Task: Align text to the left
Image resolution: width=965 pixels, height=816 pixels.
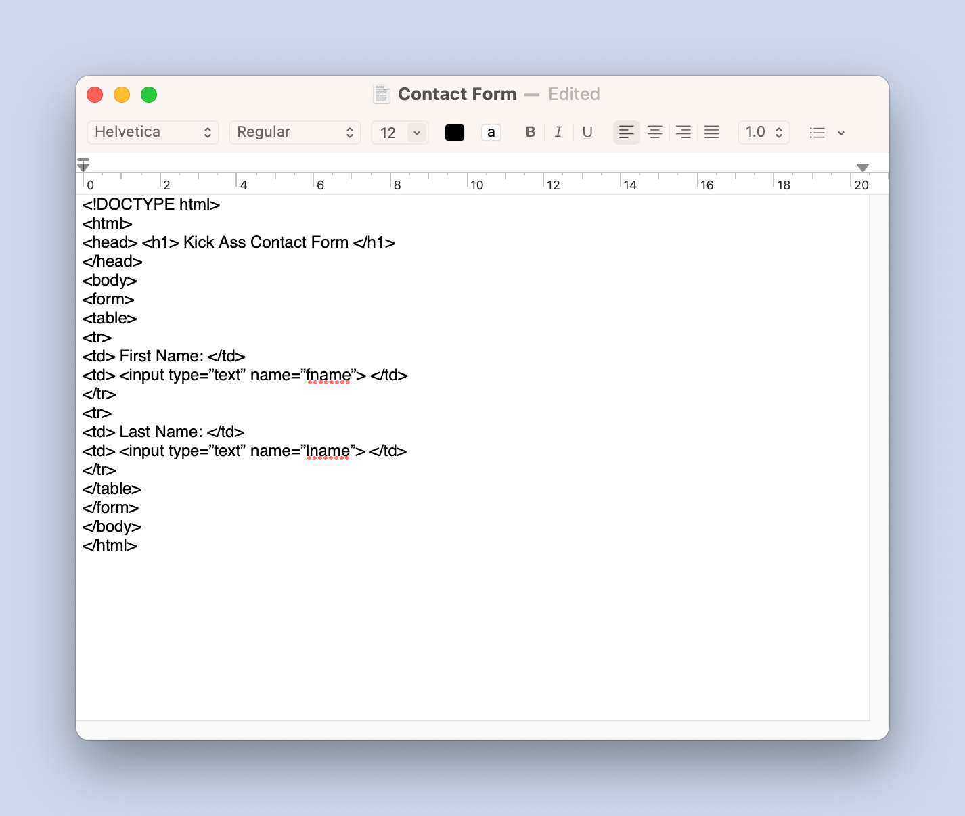Action: pyautogui.click(x=627, y=132)
